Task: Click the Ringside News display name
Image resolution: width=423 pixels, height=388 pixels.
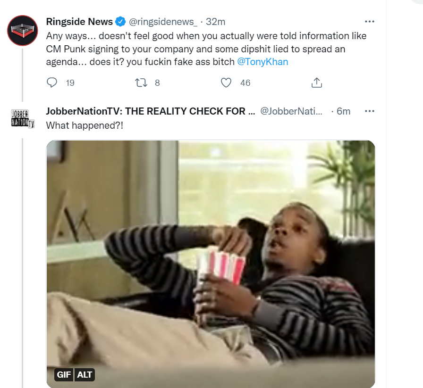Action: [x=79, y=22]
